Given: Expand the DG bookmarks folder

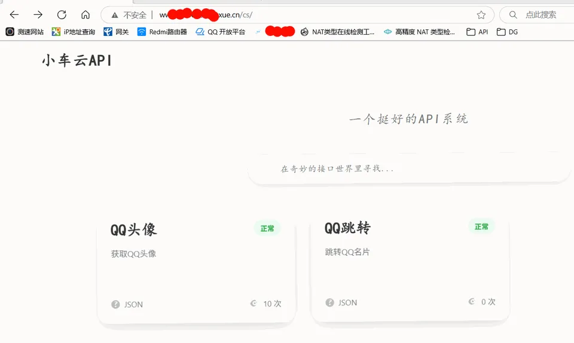Looking at the screenshot, I should (x=507, y=32).
